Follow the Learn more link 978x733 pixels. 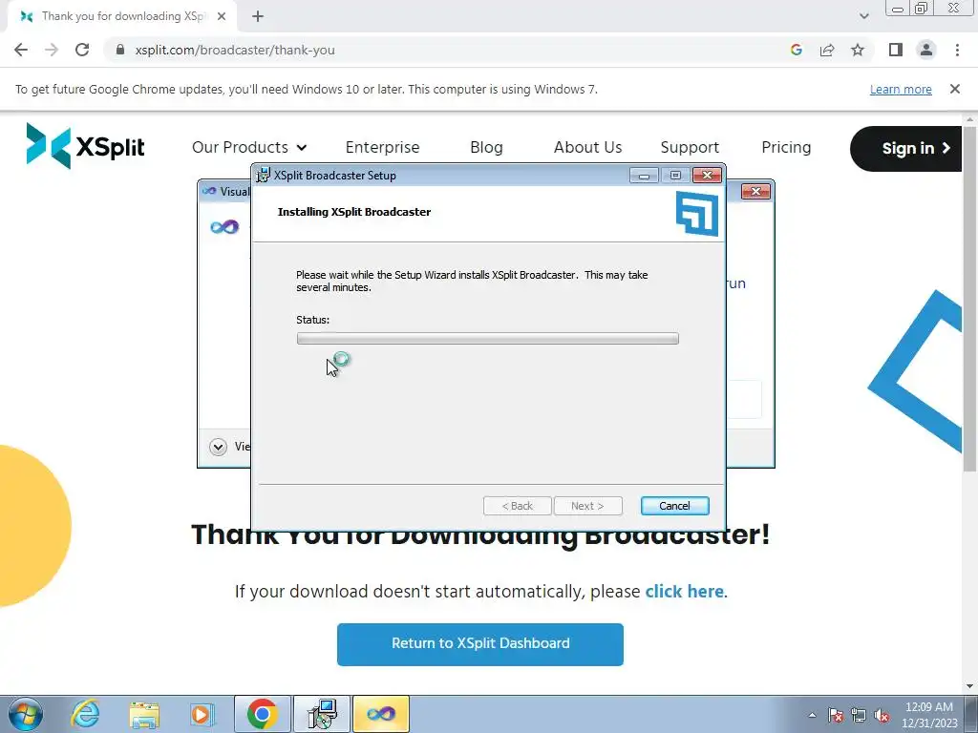pos(901,89)
